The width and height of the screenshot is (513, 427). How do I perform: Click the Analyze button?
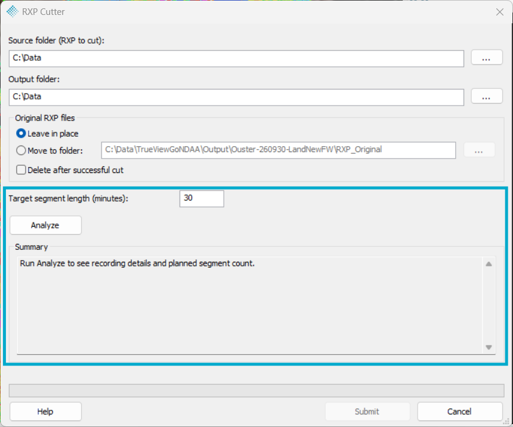click(45, 225)
